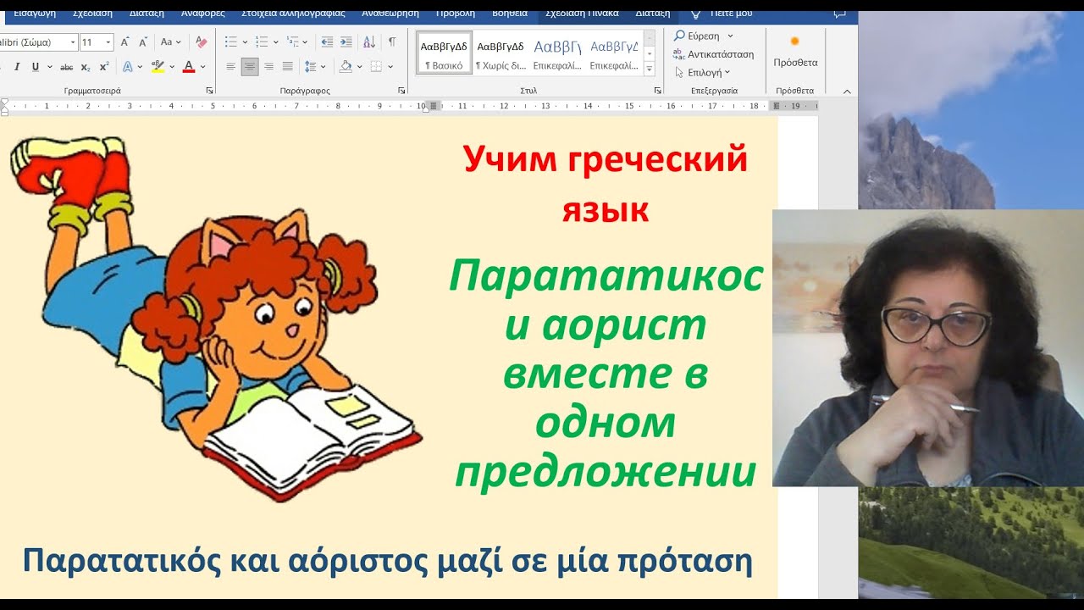Open the Αναθεώρηση tab
The image size is (1084, 610).
click(390, 14)
